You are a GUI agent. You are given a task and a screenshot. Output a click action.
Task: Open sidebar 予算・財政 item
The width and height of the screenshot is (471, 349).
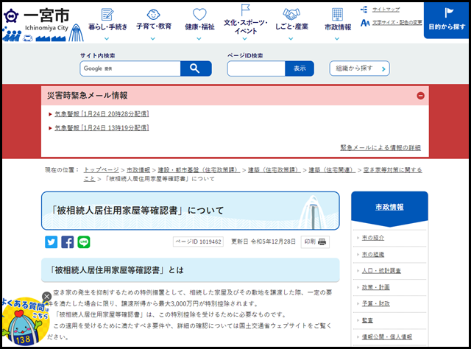click(x=376, y=303)
